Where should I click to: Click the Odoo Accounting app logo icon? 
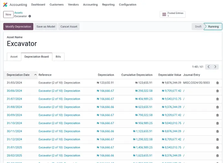pos(5,5)
